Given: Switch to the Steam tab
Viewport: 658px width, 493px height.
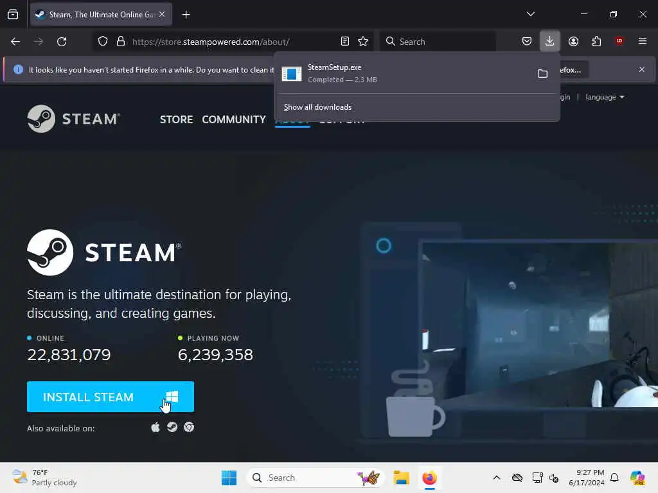Looking at the screenshot, I should click(x=101, y=15).
